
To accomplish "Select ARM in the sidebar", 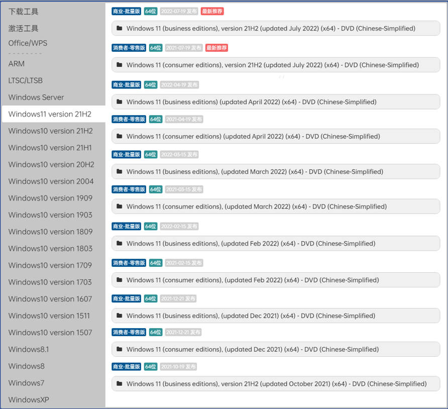I will 16,64.
